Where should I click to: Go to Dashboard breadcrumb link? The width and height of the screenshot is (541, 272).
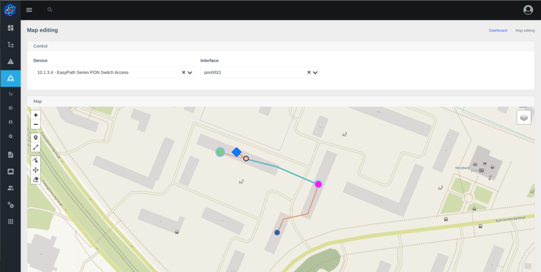tap(498, 31)
